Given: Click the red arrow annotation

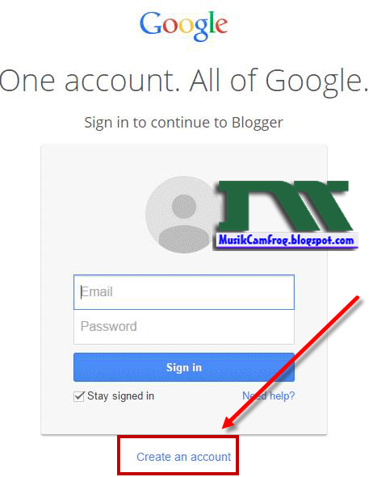Looking at the screenshot, I should coord(291,362).
